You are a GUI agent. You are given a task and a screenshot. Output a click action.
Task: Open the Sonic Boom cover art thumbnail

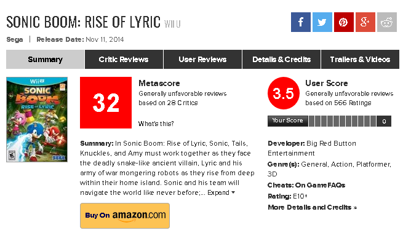point(37,119)
